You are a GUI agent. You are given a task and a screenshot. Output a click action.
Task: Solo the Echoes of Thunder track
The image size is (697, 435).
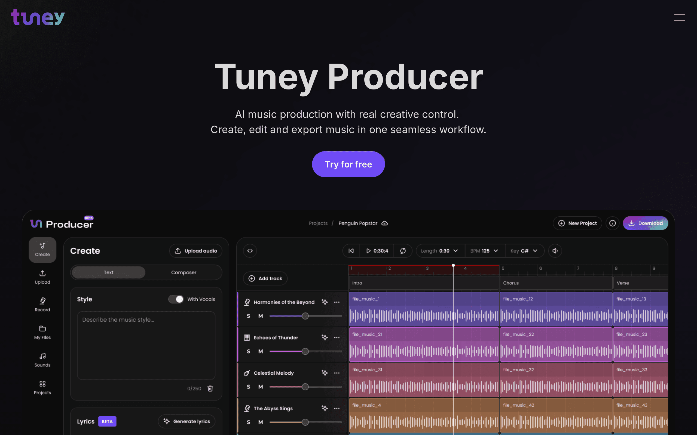(248, 351)
